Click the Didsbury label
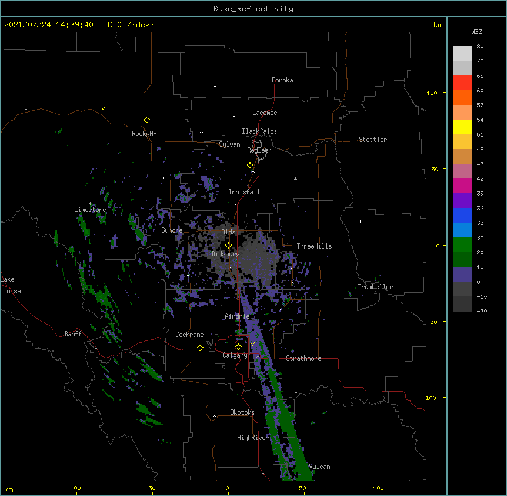The height and width of the screenshot is (496, 507). 225,254
